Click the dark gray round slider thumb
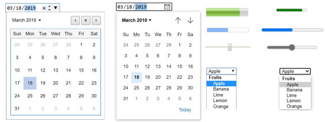 (x=292, y=47)
